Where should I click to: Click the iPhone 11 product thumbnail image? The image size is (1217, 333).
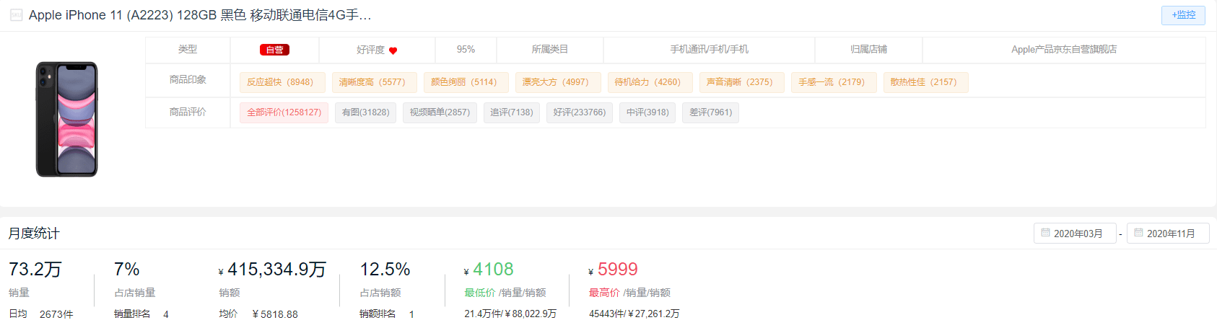click(x=67, y=119)
